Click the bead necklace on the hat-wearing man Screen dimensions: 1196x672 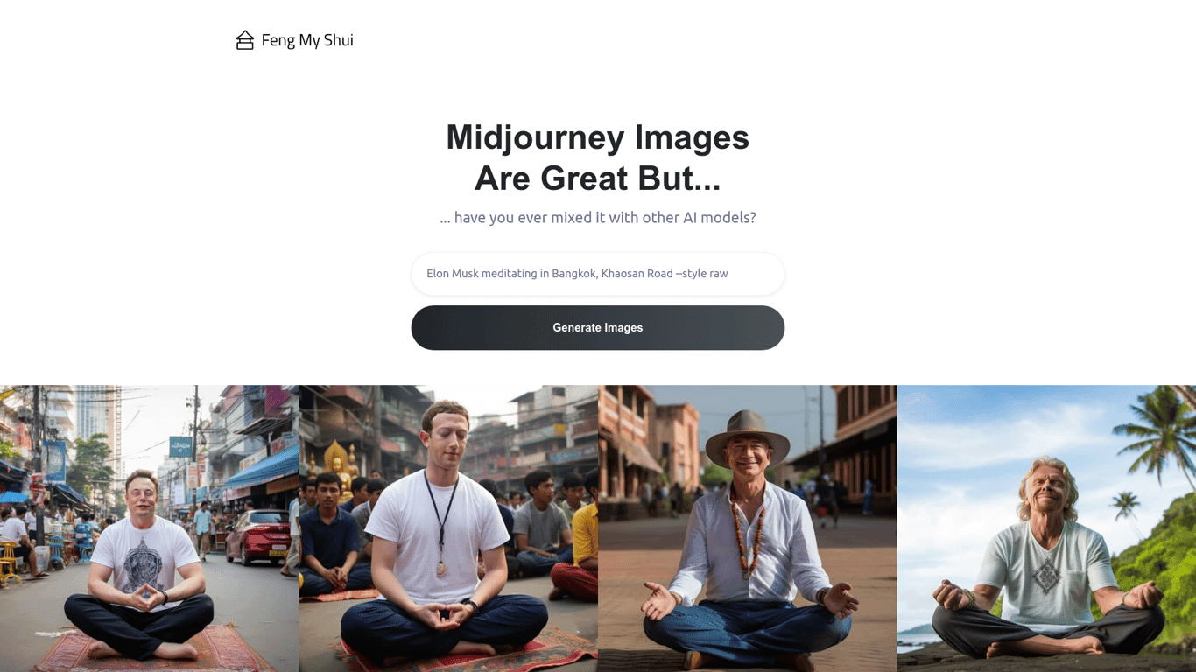point(747,536)
